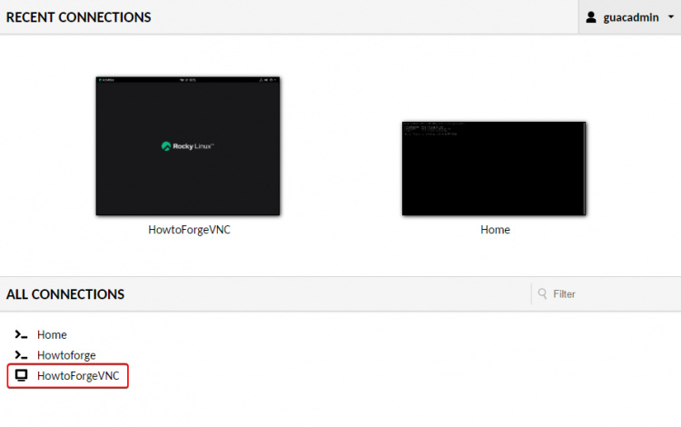
Task: Select Home in the All Connections list
Action: [52, 334]
